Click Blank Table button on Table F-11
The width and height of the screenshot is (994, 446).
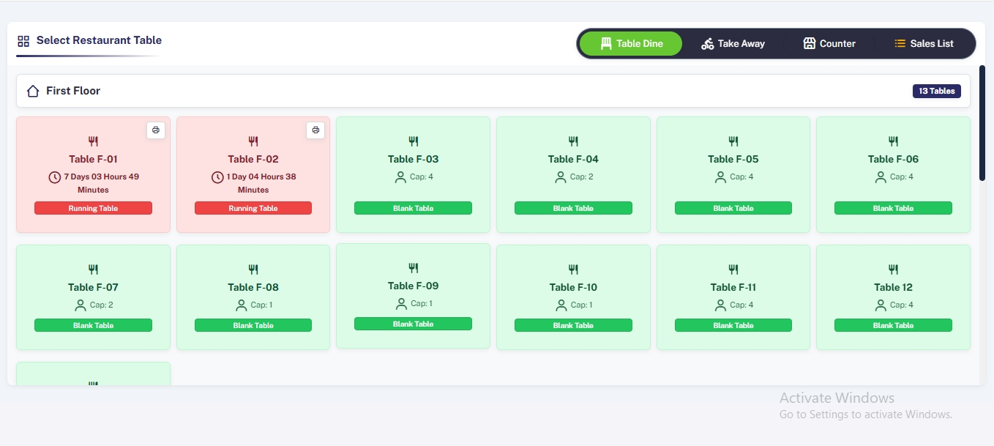click(733, 325)
